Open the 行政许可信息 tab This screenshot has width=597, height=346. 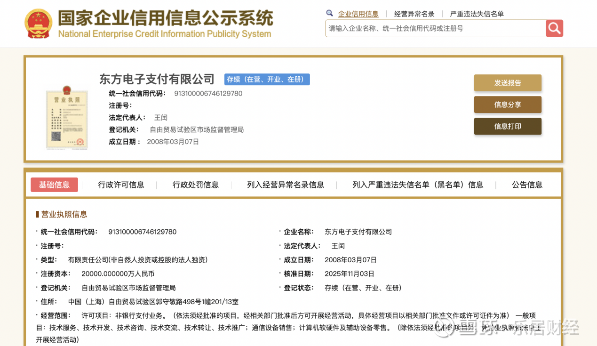(x=121, y=185)
